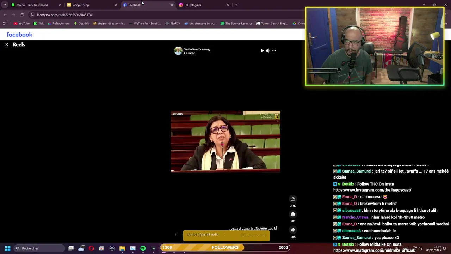This screenshot has width=451, height=254.
Task: Open the Saifedine Boualeg profile name link
Action: [x=197, y=49]
